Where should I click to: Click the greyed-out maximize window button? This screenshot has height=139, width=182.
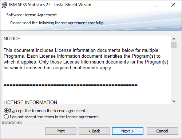[x=157, y=5]
